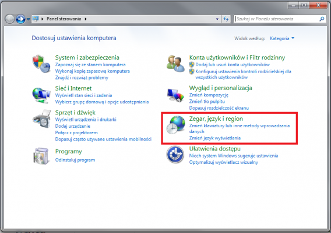Viewport: 331px width, 233px height.
Task: Open the Zmień tło pulpitu link
Action: [x=207, y=102]
